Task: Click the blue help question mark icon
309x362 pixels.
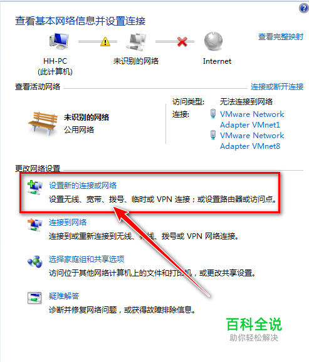Action: click(304, 9)
